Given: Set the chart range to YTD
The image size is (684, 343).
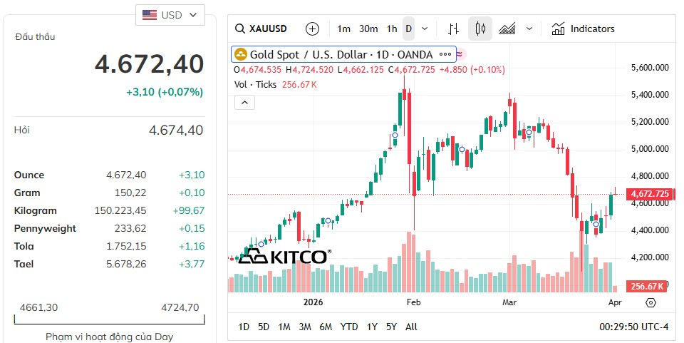Looking at the screenshot, I should tap(349, 327).
